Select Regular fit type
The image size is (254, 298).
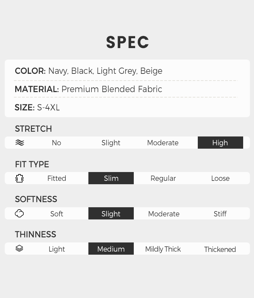[163, 178]
